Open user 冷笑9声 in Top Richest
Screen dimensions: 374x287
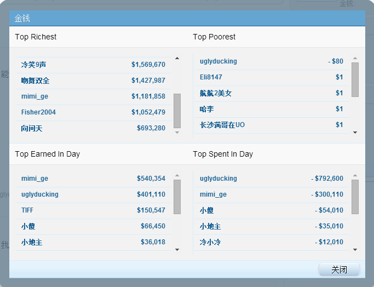coord(34,65)
